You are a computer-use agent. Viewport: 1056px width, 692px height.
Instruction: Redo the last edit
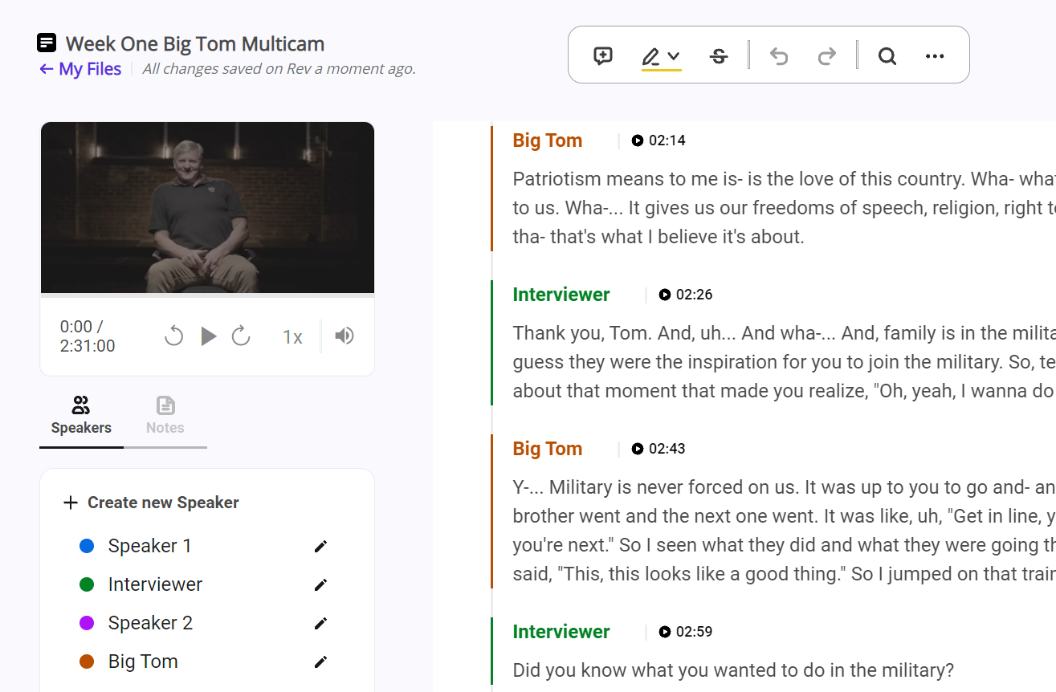(826, 56)
